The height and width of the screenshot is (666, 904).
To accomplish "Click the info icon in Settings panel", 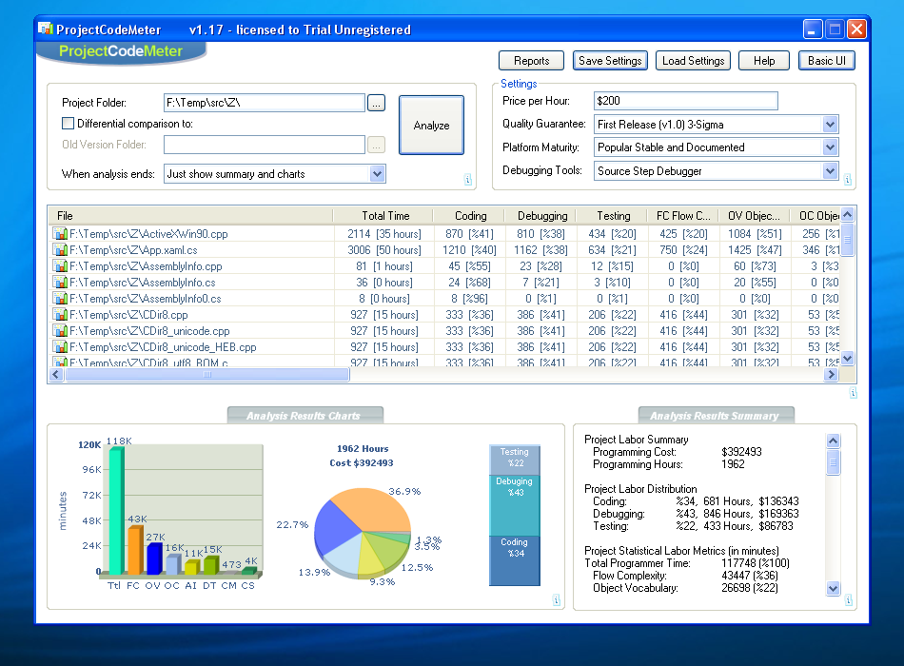I will pos(847,180).
